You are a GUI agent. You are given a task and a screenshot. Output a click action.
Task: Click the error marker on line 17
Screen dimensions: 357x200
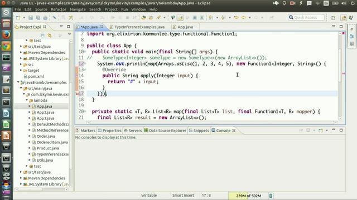(x=77, y=94)
